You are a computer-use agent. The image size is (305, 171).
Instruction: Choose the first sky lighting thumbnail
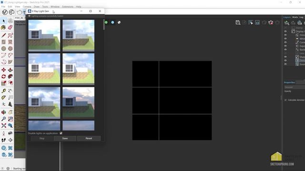point(44,36)
